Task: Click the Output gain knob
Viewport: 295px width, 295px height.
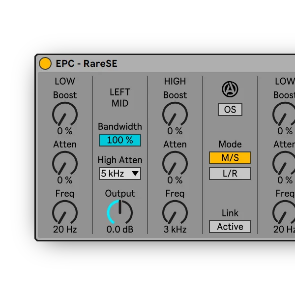Action: (120, 212)
